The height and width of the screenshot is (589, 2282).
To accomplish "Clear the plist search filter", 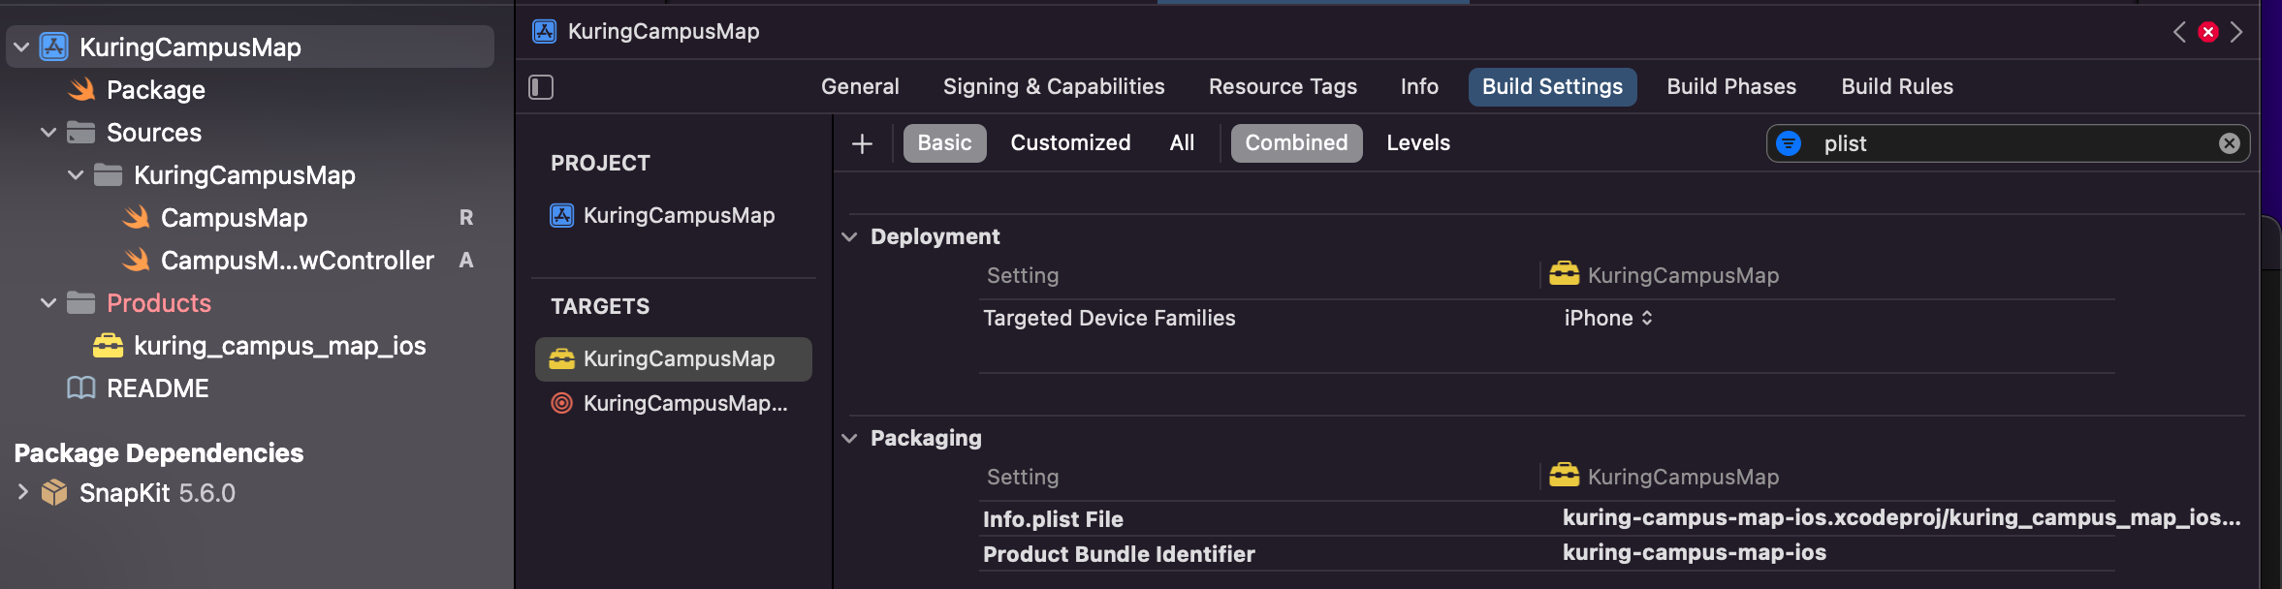I will (x=2229, y=143).
